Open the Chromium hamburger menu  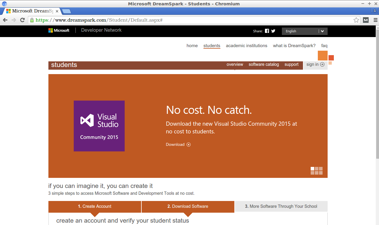pyautogui.click(x=375, y=20)
